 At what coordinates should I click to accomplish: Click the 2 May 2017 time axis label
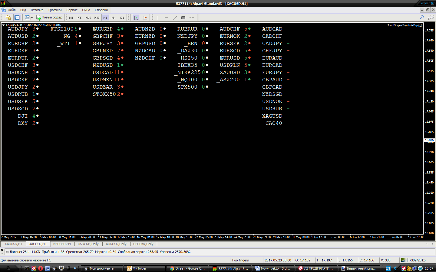9,237
